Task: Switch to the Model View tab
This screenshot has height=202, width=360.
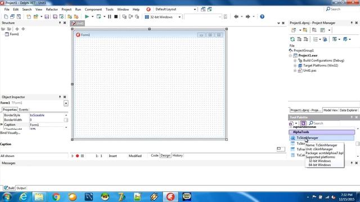Action: coord(330,110)
